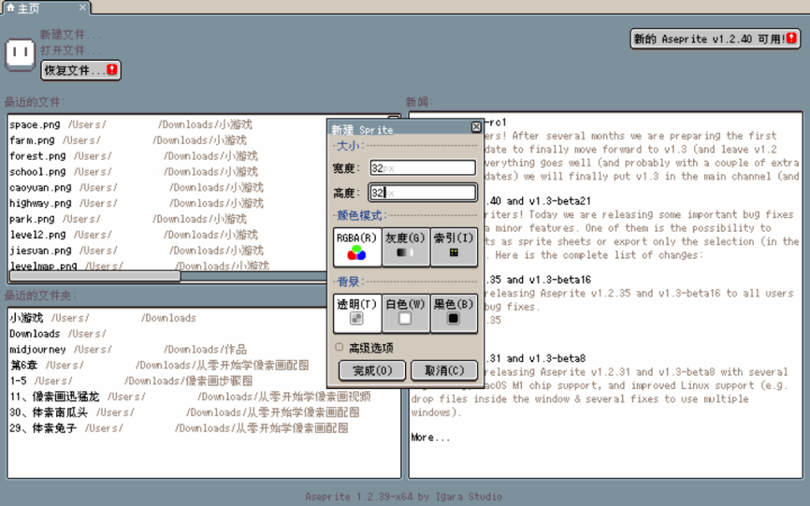The height and width of the screenshot is (506, 810).
Task: Click the 高度 height input field
Action: [x=422, y=192]
